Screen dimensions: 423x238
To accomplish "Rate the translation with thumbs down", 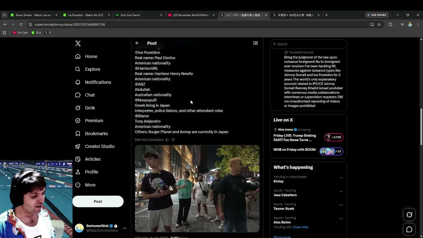I will click(x=173, y=140).
